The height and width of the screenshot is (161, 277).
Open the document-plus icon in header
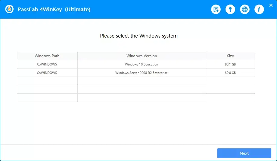coord(216,10)
